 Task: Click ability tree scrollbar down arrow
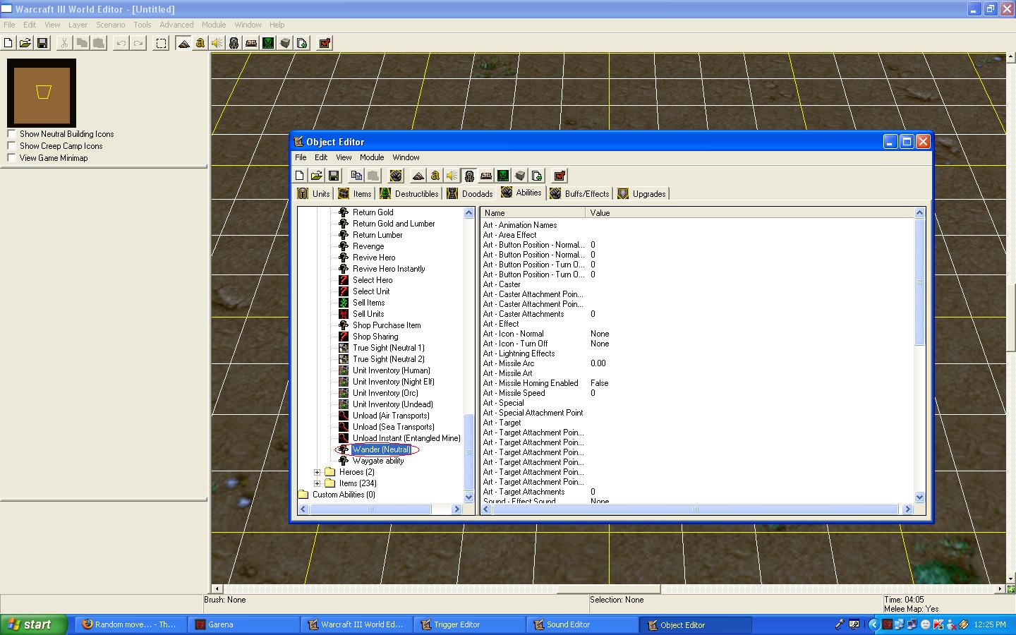point(469,497)
